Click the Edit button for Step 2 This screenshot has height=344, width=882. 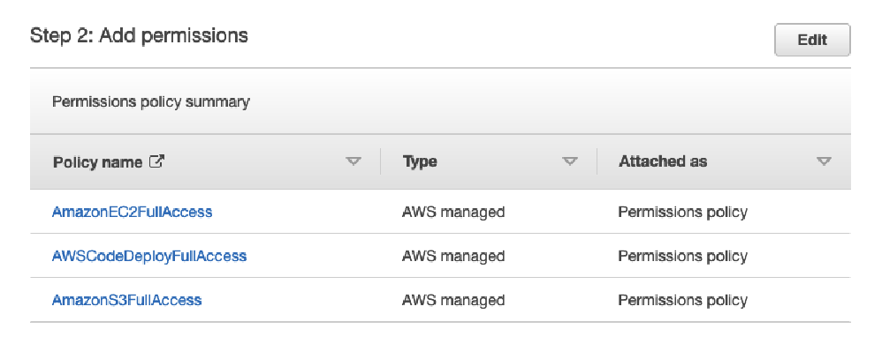812,40
